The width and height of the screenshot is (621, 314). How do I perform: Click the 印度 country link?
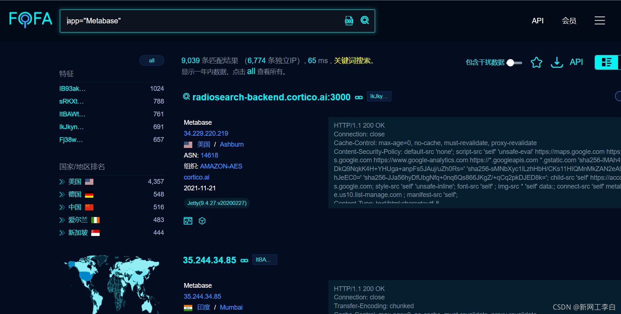(204, 307)
